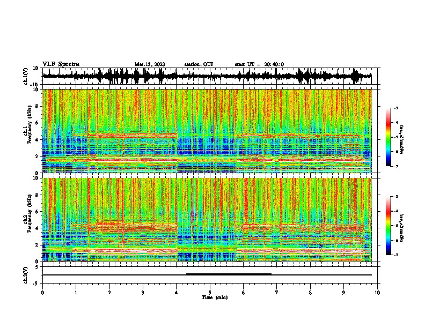Click the "ch.3(V)" axis label
Screen dimensions: 425x328
[x=26, y=275]
